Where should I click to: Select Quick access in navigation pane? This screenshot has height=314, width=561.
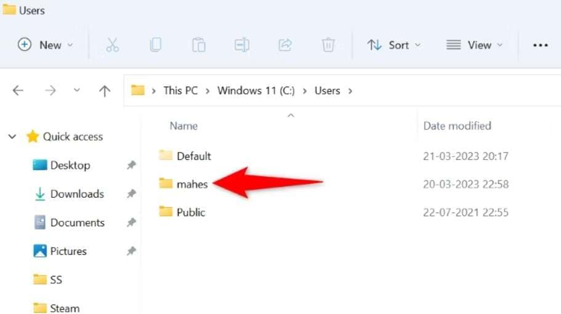[73, 136]
